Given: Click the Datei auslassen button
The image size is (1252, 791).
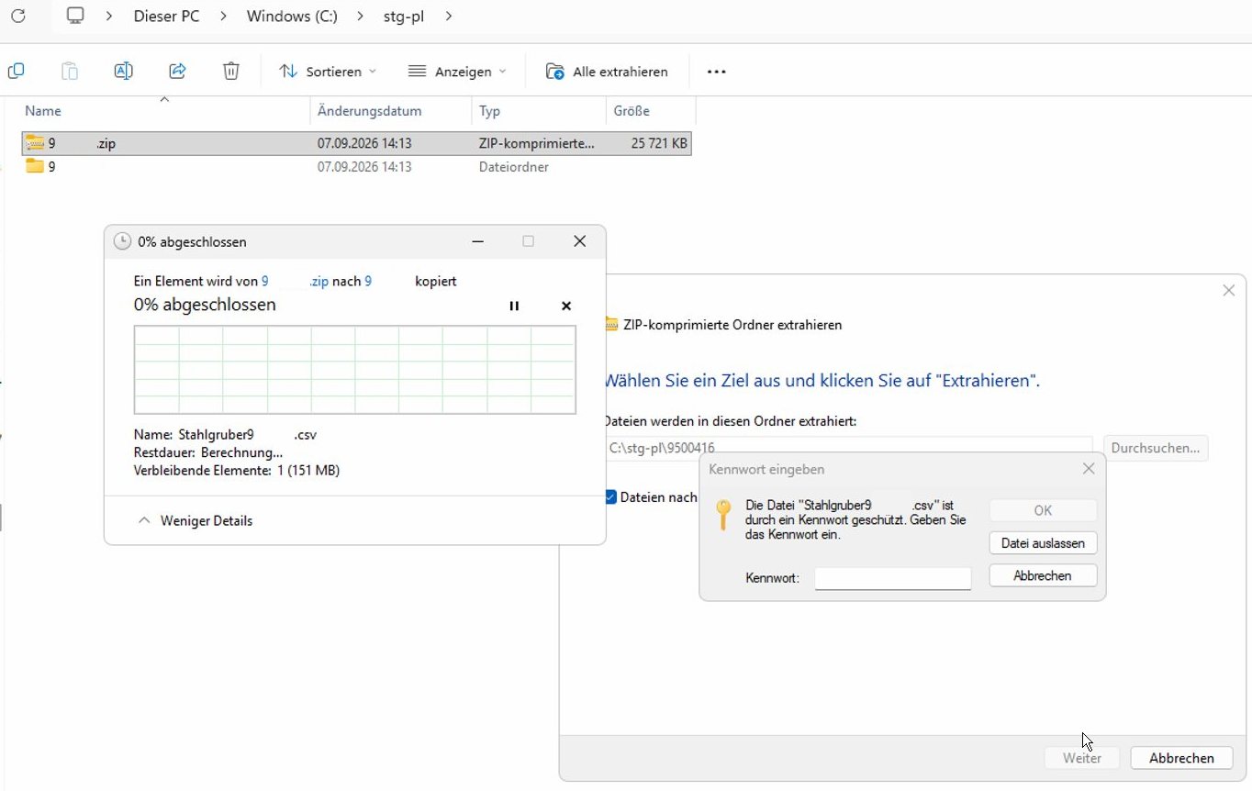Looking at the screenshot, I should click(1043, 543).
